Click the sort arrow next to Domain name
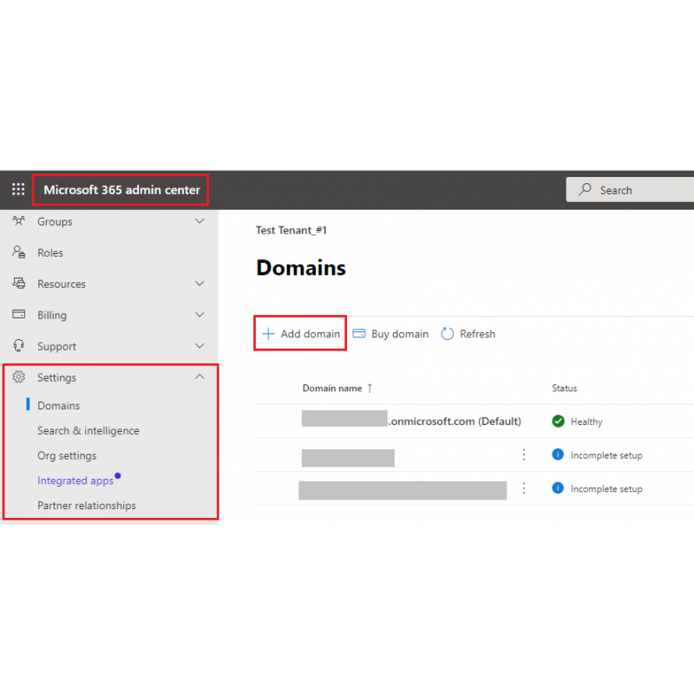 370,388
